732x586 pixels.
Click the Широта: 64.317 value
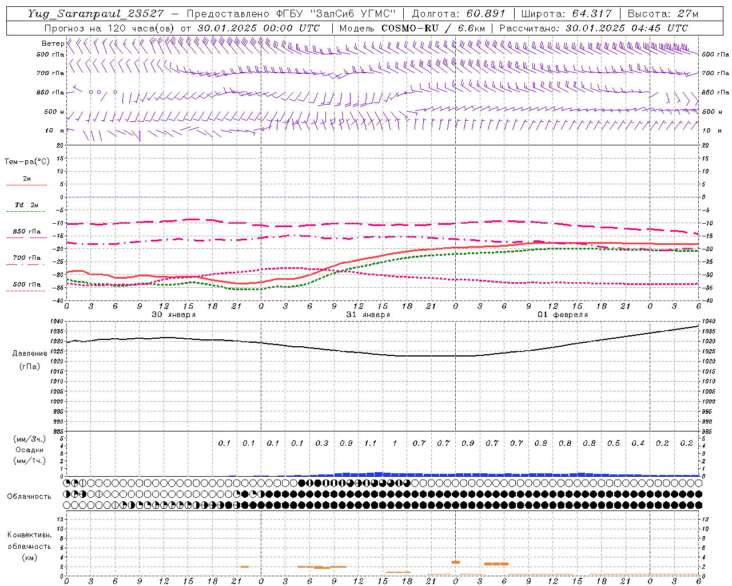(567, 14)
